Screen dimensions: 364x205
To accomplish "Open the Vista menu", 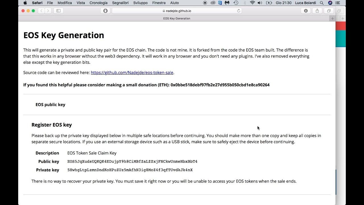I will [81, 3].
